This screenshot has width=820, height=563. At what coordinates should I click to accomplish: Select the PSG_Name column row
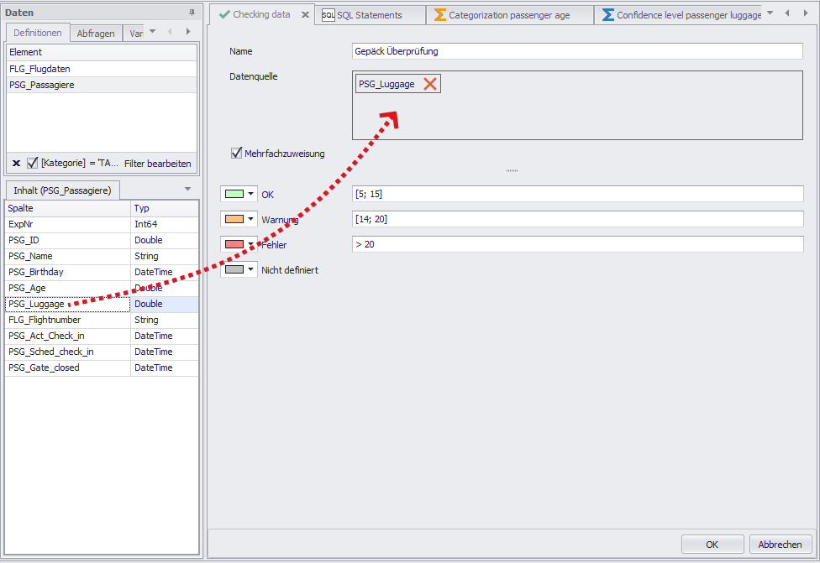tap(102, 256)
